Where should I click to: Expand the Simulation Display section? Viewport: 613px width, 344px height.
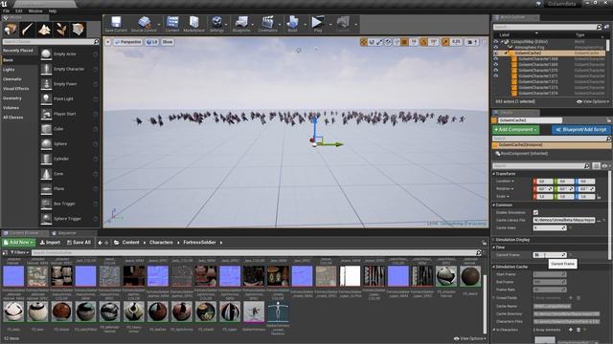click(x=494, y=240)
